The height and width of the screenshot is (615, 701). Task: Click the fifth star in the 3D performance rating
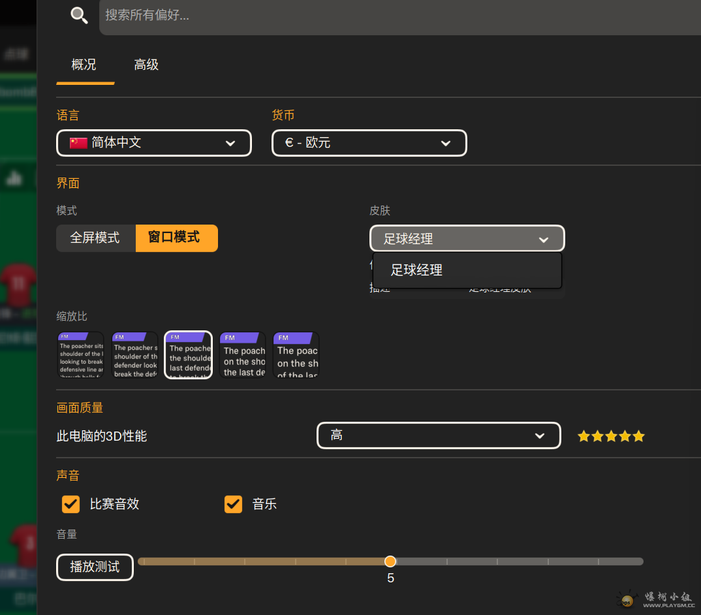click(638, 435)
